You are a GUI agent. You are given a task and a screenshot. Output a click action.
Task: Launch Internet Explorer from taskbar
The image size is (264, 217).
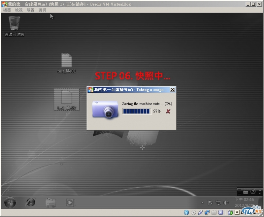pyautogui.click(x=31, y=202)
